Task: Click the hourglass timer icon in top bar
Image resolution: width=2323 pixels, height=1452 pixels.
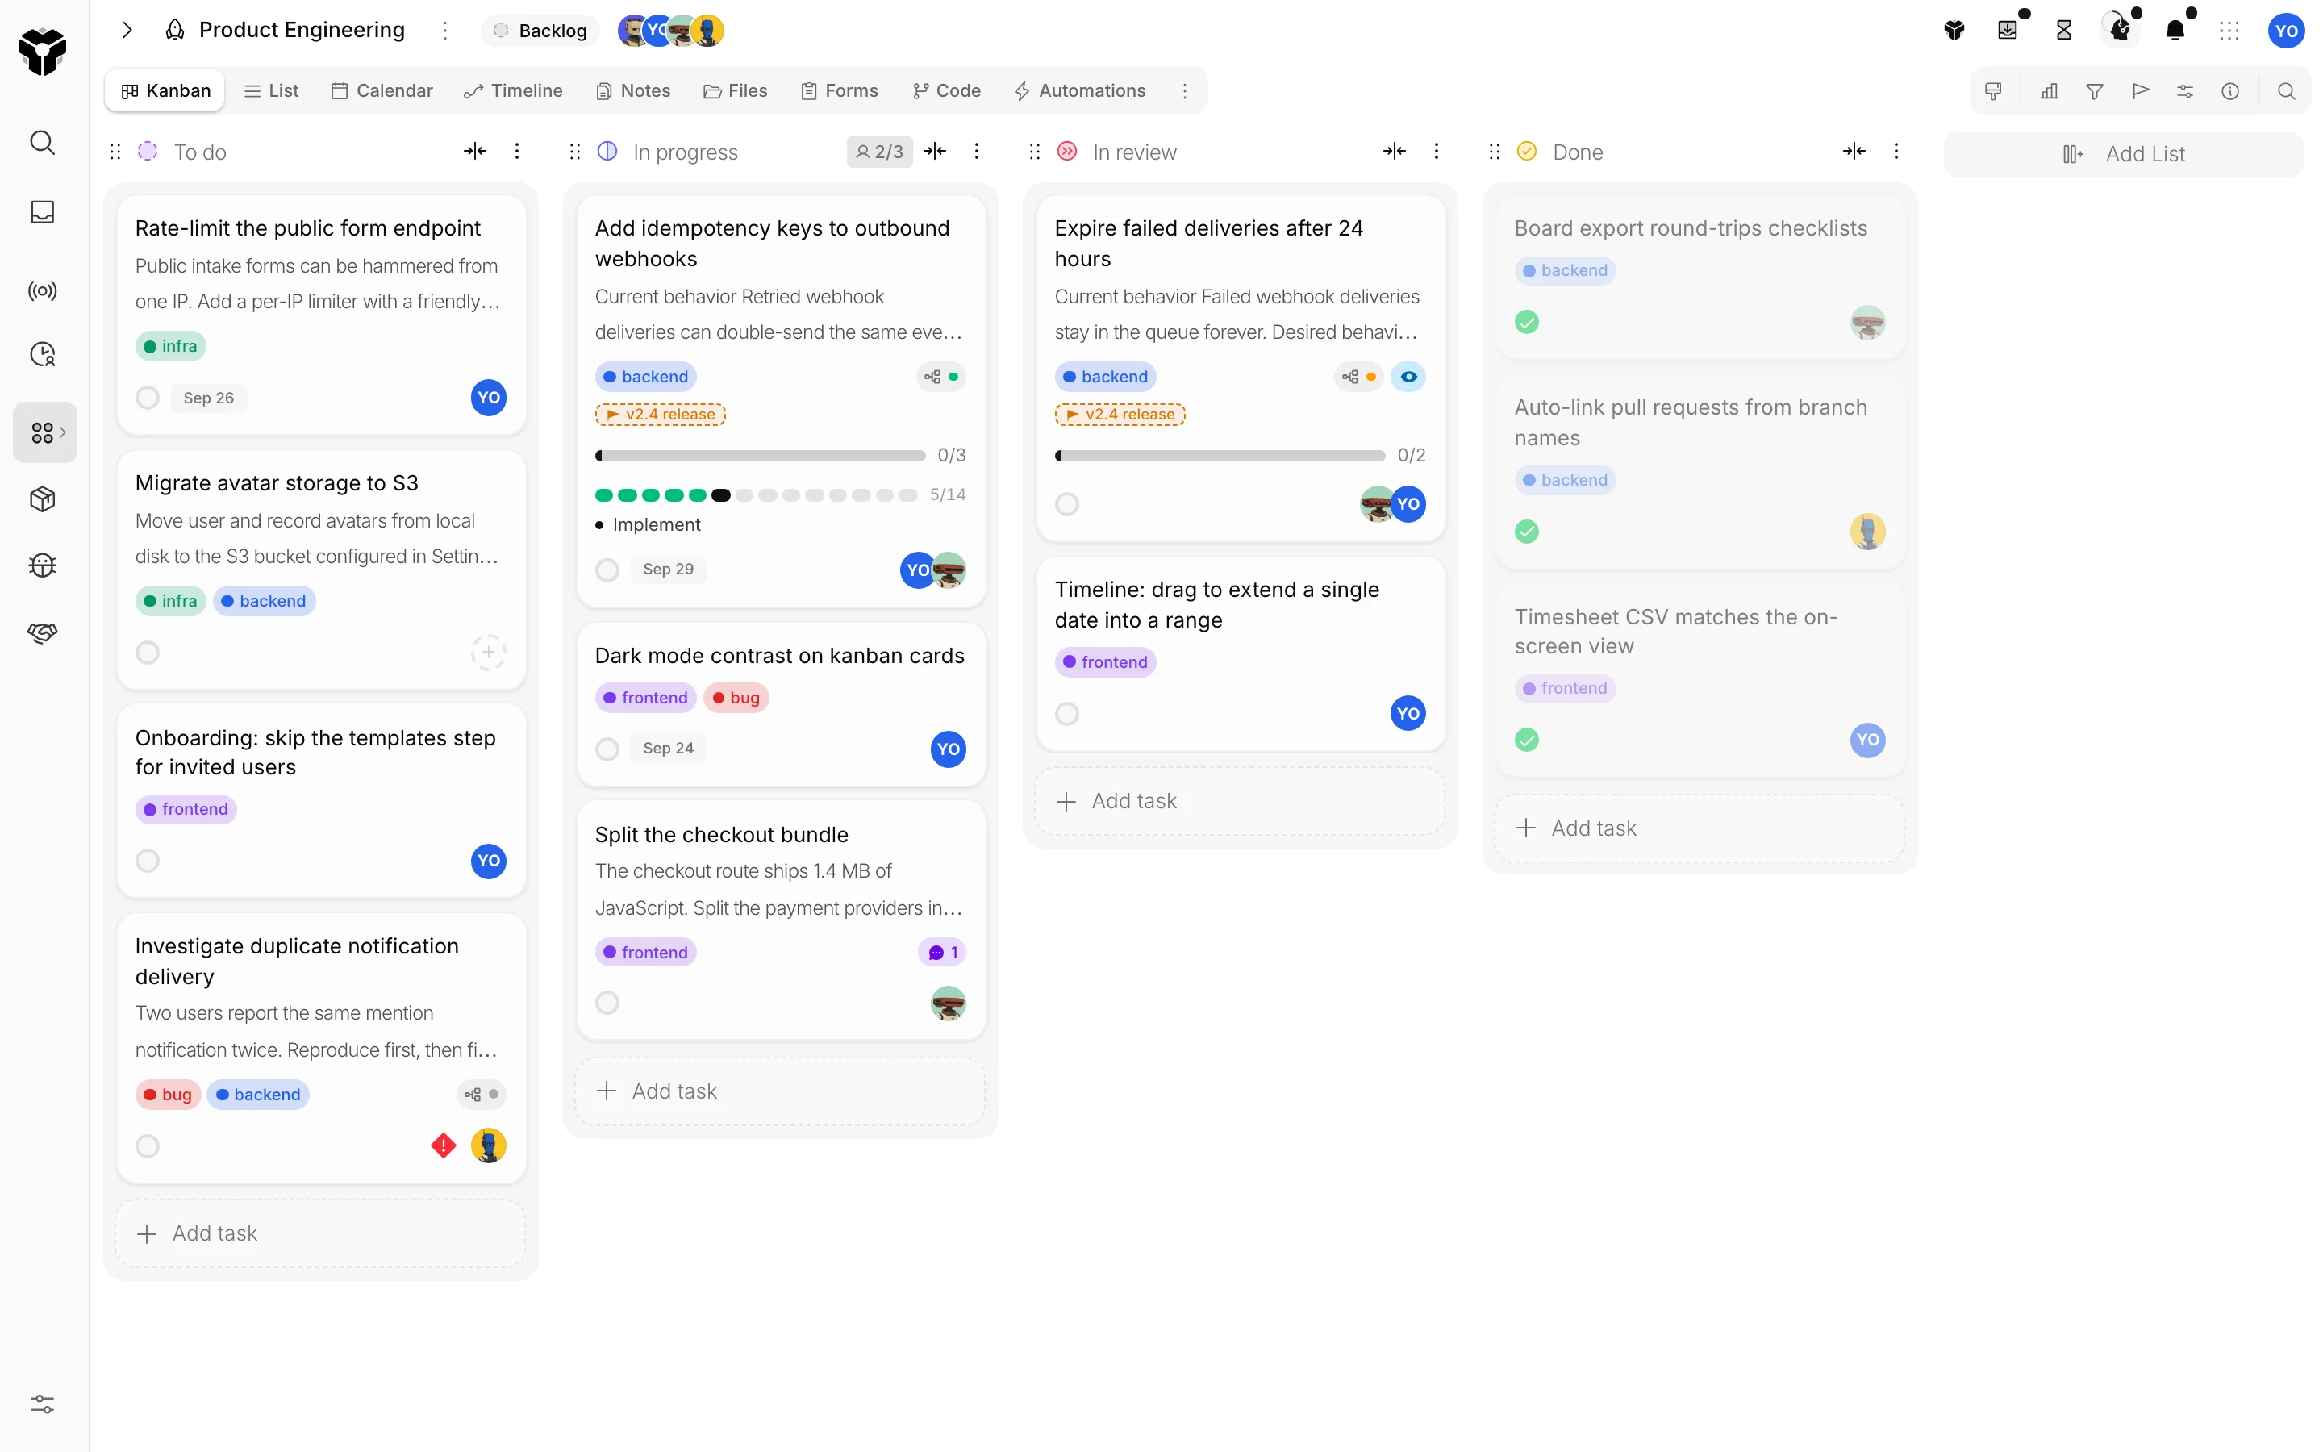Action: [2064, 31]
